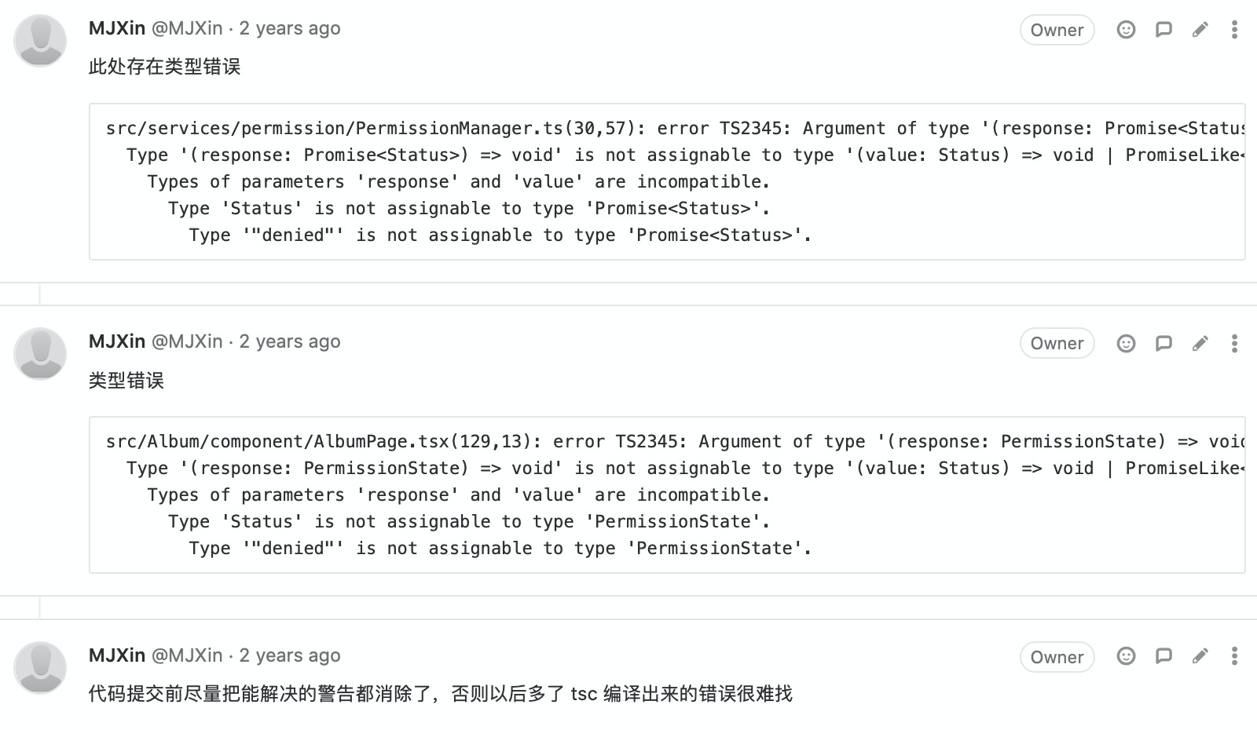Open more actions menu on first comment
1257x730 pixels.
pyautogui.click(x=1234, y=30)
